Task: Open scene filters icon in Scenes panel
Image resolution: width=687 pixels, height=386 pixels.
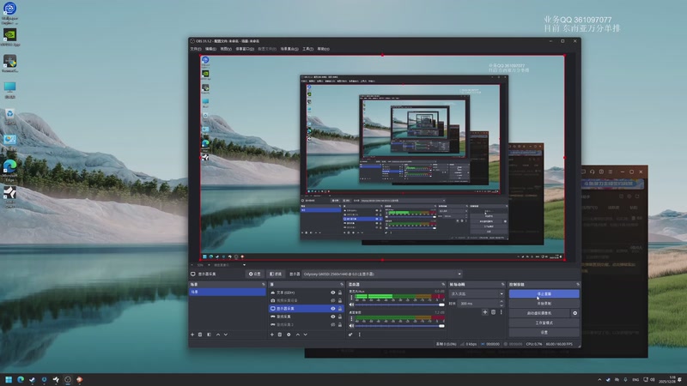Action: (x=209, y=335)
